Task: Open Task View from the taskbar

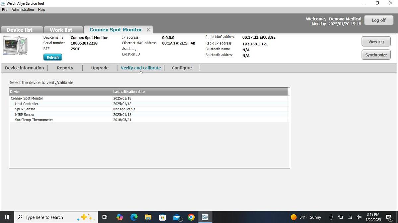Action: 104,217
